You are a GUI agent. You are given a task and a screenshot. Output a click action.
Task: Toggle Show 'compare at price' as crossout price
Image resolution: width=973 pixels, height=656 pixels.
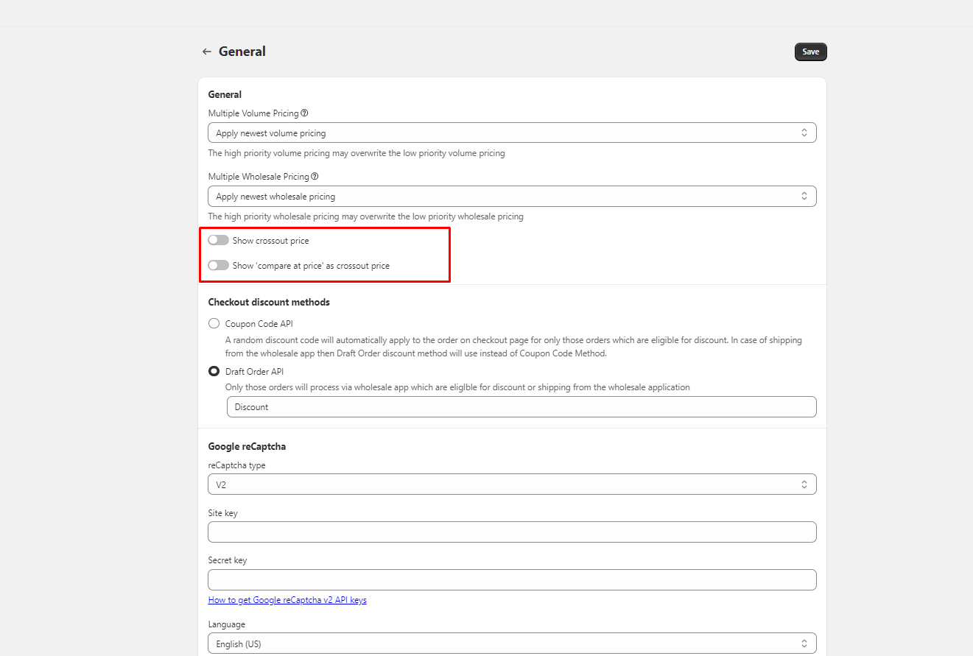pos(218,266)
